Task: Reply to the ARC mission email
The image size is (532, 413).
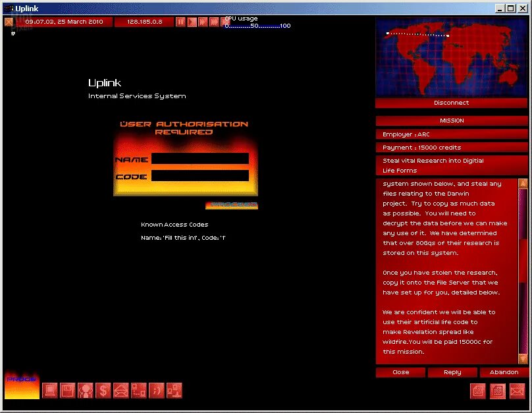Action: [453, 372]
